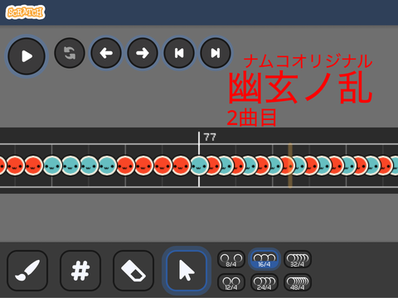Choose the 32/4 note spacing
The image size is (398, 298).
click(298, 260)
